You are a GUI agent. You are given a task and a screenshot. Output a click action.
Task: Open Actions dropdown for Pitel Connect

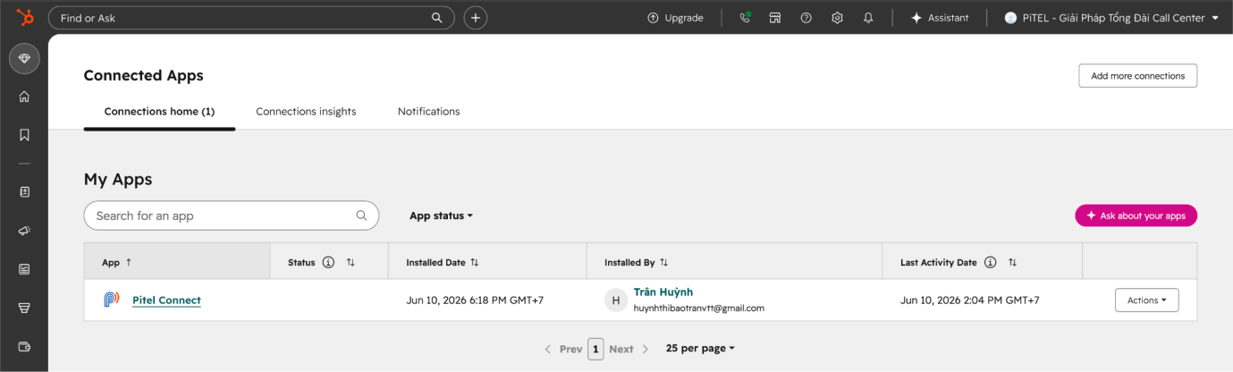pyautogui.click(x=1146, y=300)
